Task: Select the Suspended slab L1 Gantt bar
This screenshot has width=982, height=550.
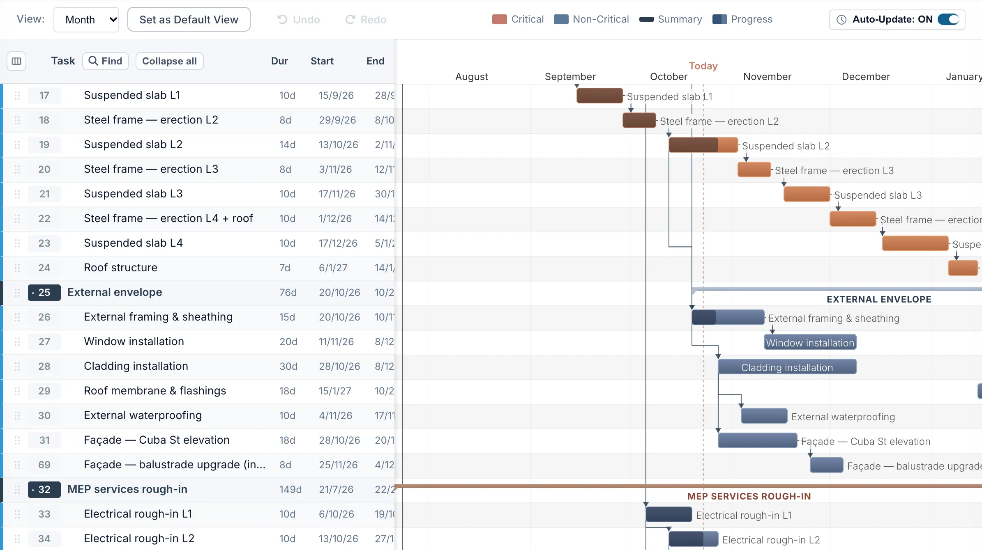Action: click(599, 96)
